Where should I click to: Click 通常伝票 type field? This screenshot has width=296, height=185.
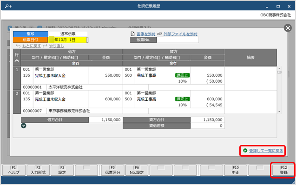pos(68,34)
